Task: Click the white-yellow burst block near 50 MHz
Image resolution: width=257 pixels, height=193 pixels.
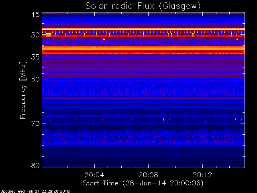Action: (49, 35)
